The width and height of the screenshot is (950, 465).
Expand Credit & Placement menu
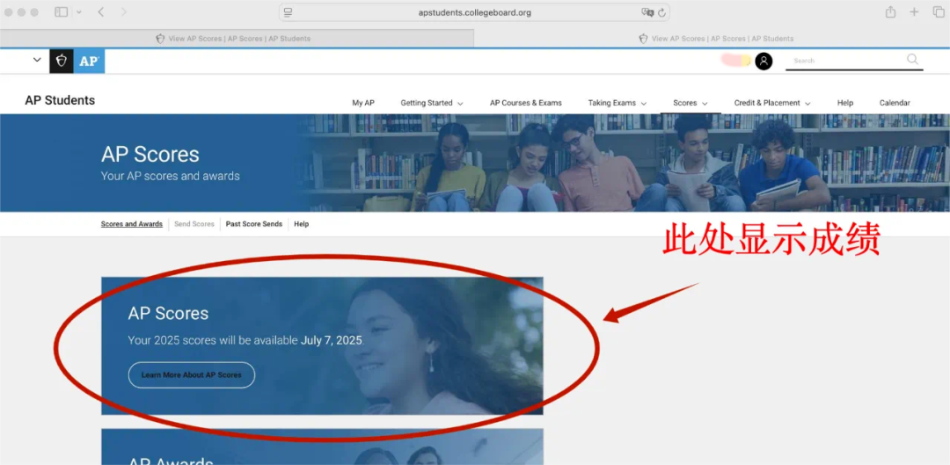click(772, 103)
